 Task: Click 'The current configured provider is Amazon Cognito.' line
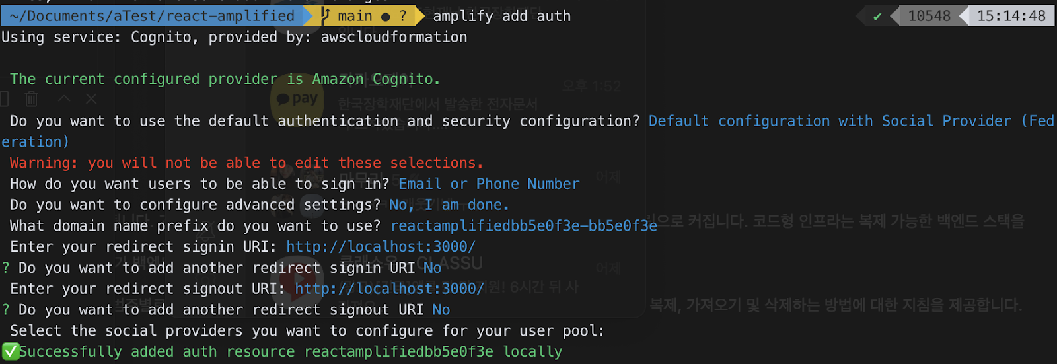pos(225,79)
